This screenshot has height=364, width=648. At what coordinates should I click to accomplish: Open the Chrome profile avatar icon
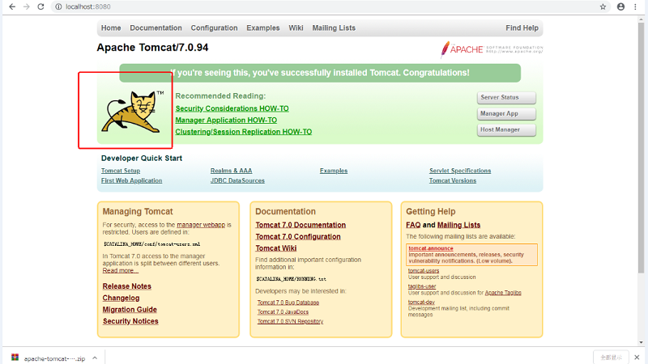620,6
